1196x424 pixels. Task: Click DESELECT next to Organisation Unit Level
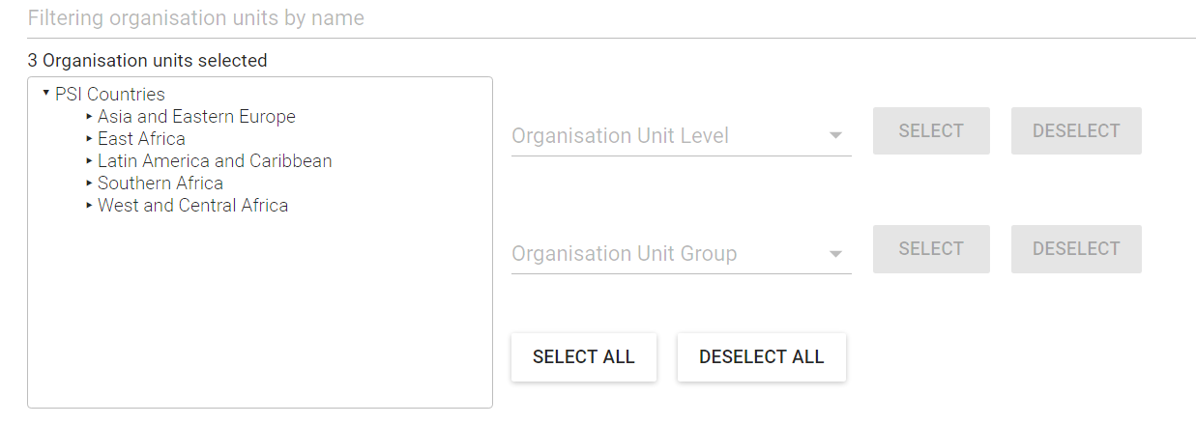1075,131
